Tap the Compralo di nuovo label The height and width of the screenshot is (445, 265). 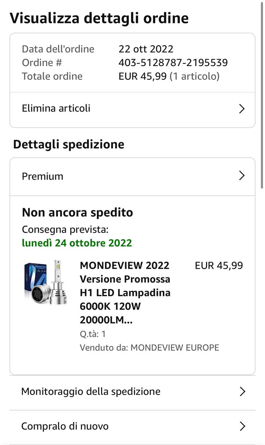65,426
